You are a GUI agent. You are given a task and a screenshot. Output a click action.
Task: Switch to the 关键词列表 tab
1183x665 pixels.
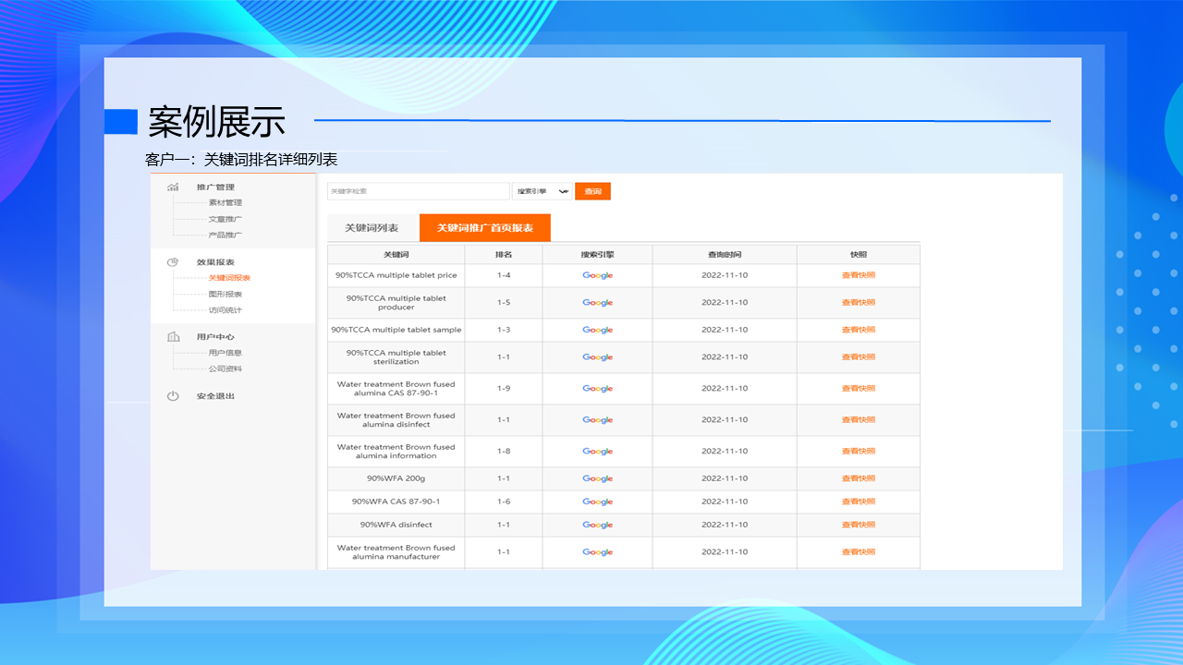pyautogui.click(x=372, y=228)
